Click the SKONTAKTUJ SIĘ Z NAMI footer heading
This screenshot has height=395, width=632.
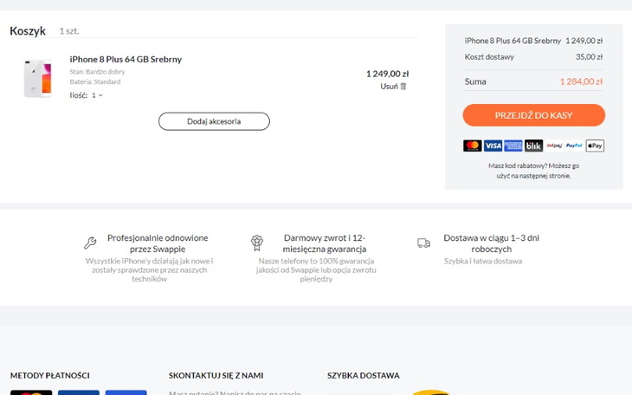[216, 376]
